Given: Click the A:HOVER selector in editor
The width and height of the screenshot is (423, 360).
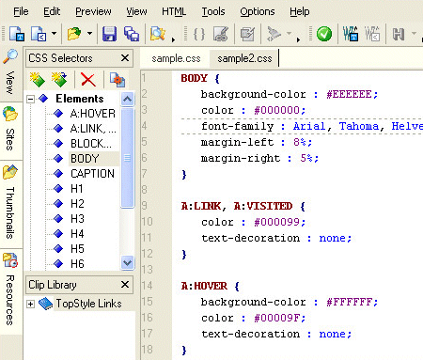Looking at the screenshot, I should (204, 286).
